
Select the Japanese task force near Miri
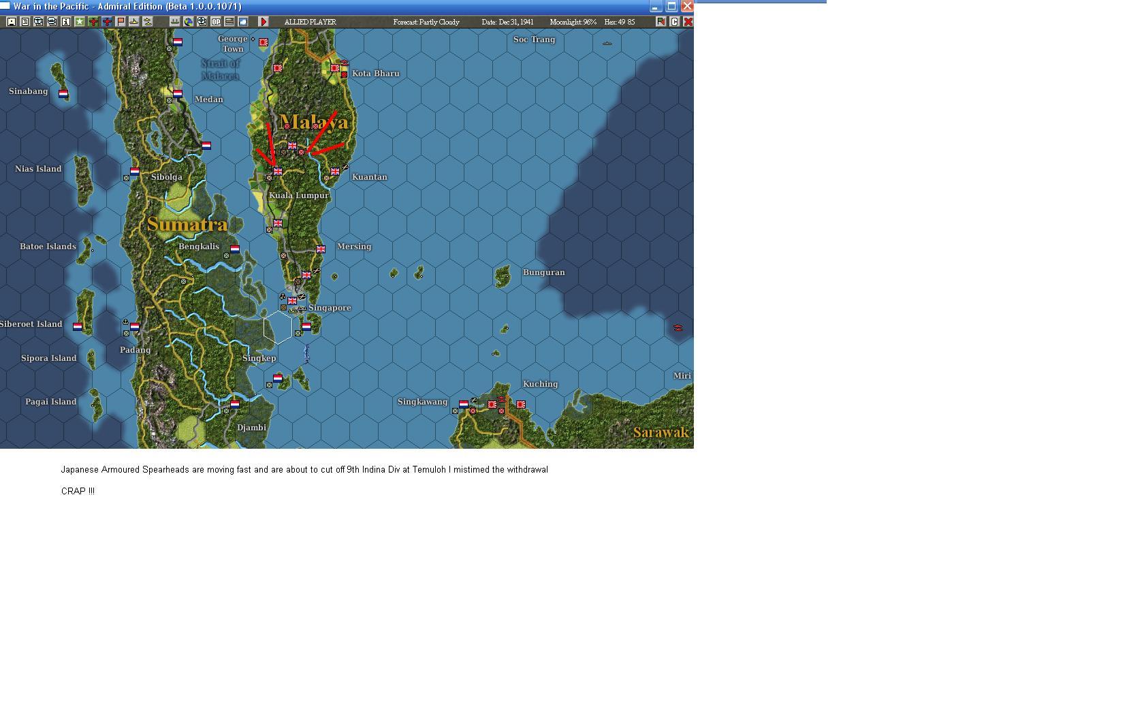click(x=678, y=328)
